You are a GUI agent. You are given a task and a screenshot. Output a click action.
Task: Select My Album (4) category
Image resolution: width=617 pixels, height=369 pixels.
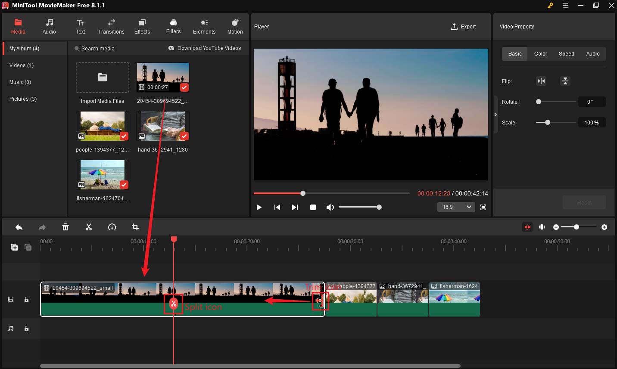[x=34, y=49]
